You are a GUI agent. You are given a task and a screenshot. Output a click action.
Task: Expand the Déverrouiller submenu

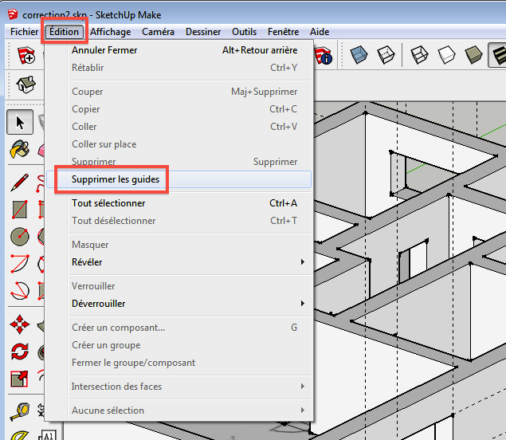pos(178,304)
